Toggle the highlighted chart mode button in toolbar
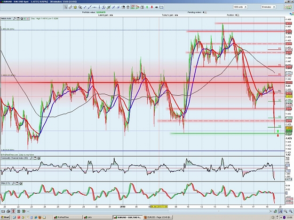This screenshot has height=220, width=294. [x=133, y=8]
